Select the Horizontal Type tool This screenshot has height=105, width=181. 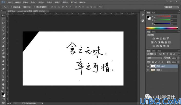(x=3, y=73)
